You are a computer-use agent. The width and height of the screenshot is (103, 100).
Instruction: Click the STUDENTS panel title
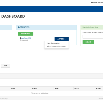click(x=25, y=27)
